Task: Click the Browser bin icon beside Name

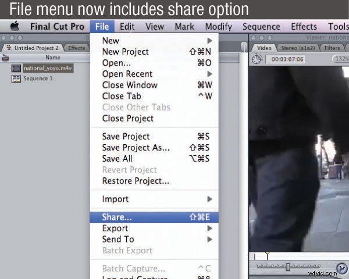Action: [5, 58]
